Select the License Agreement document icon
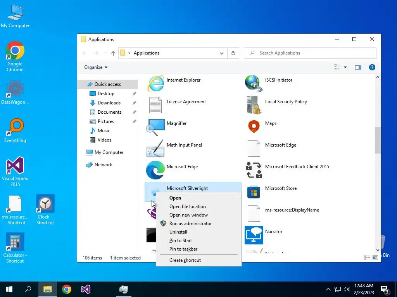Screen dimensions: 397x297 [x=155, y=105]
